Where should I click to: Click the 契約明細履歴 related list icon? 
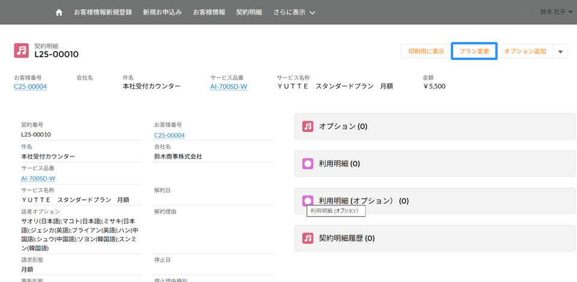pyautogui.click(x=308, y=238)
